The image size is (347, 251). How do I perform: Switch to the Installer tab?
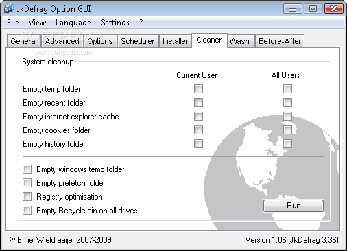pos(175,41)
